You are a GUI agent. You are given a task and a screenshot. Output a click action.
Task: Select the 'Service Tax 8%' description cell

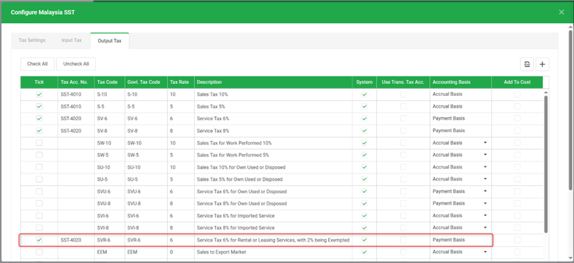click(x=274, y=131)
